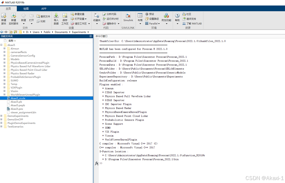Click New Variable (新建变量)
The width and height of the screenshot is (285, 183).
[78, 14]
